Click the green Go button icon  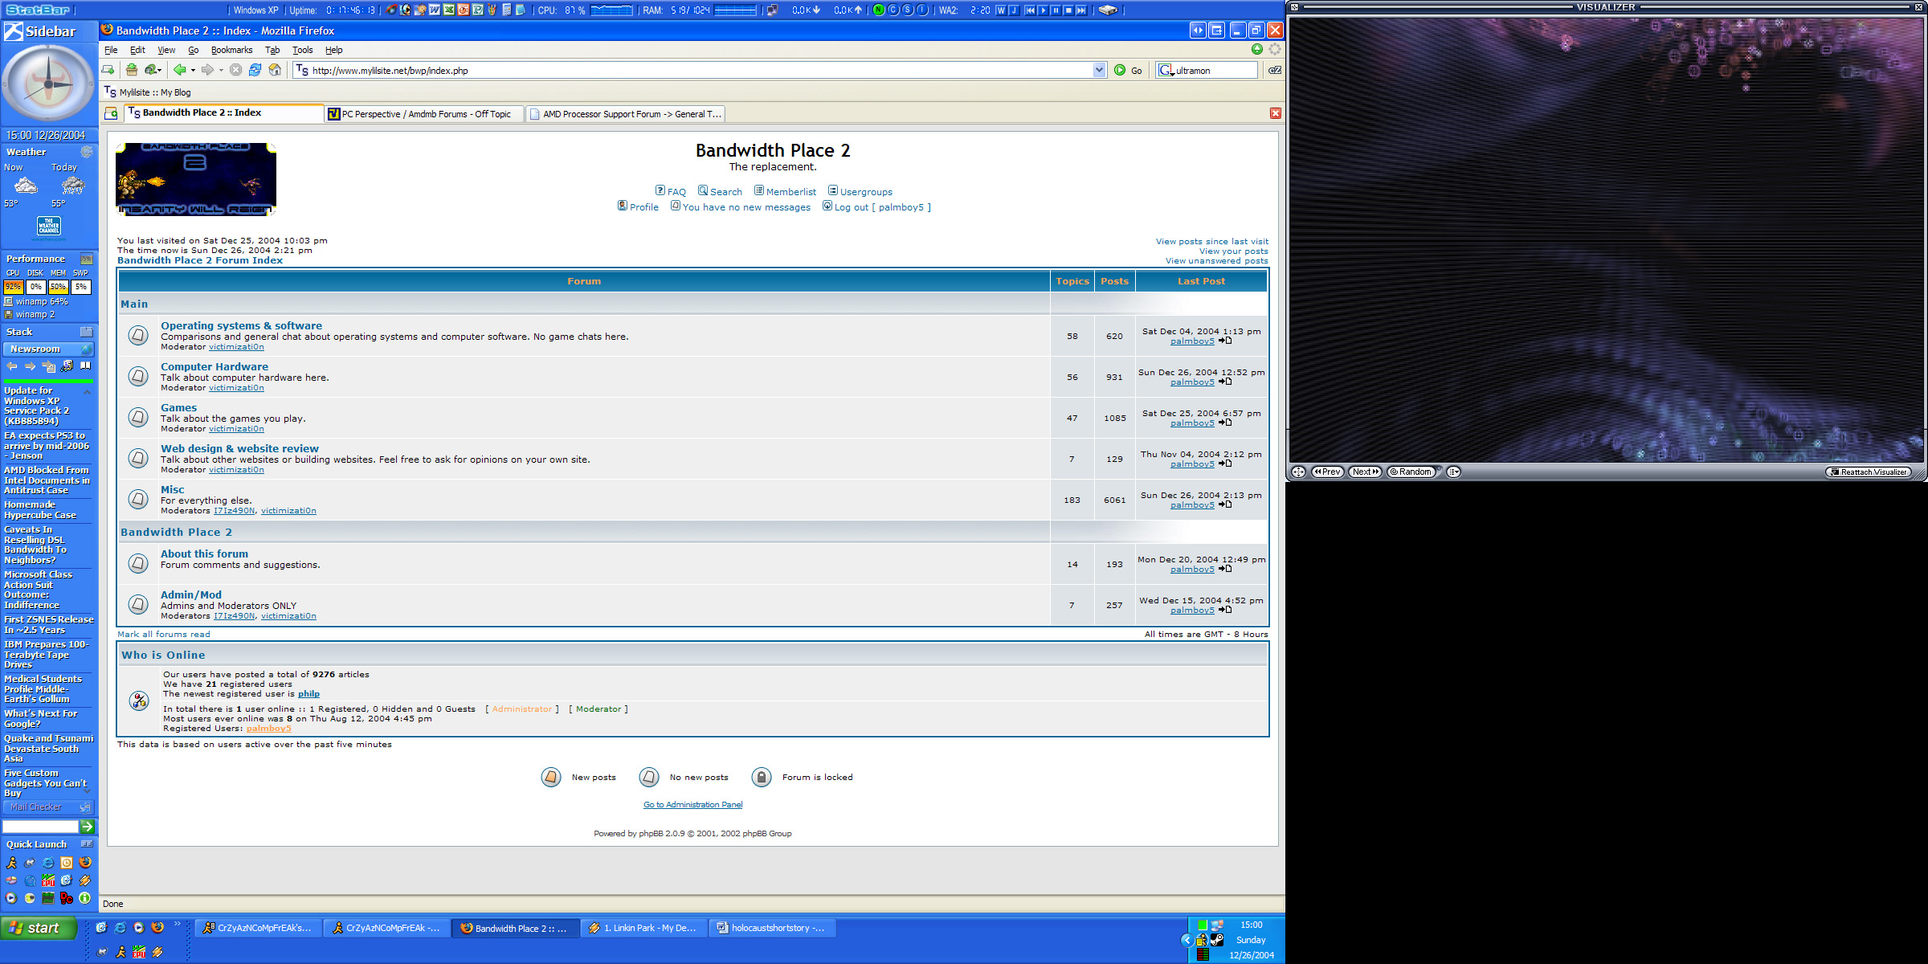(x=1120, y=70)
